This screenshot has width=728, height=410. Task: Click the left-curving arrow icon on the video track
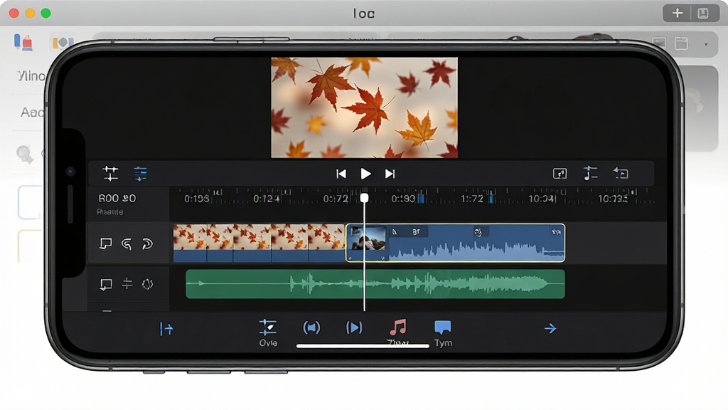tap(127, 243)
